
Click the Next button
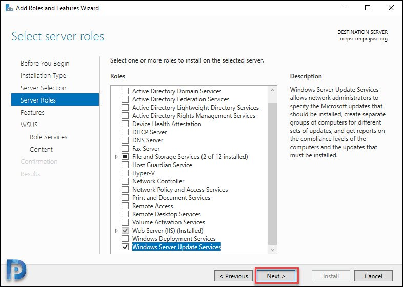(x=276, y=276)
